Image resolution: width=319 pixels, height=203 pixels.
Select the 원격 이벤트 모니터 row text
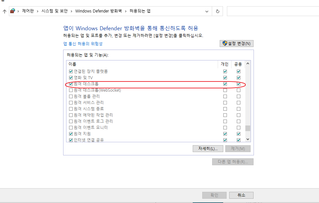click(91, 127)
